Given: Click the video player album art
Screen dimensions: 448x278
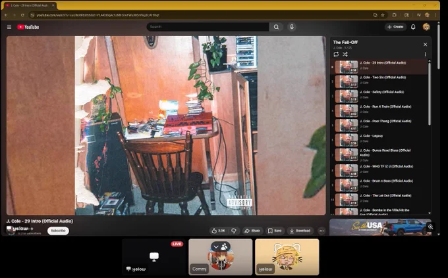Looking at the screenshot, I should [166, 126].
